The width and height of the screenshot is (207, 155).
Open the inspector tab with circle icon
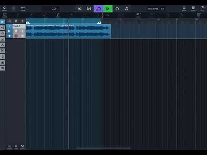pos(3,34)
